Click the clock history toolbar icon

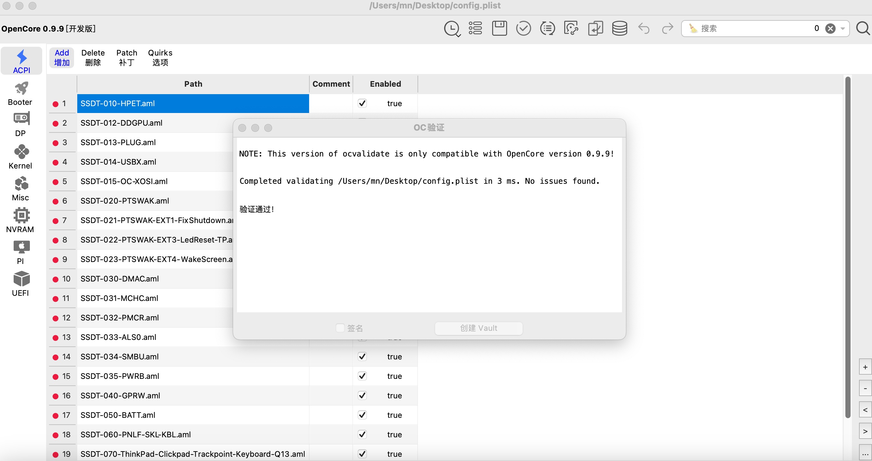[452, 29]
